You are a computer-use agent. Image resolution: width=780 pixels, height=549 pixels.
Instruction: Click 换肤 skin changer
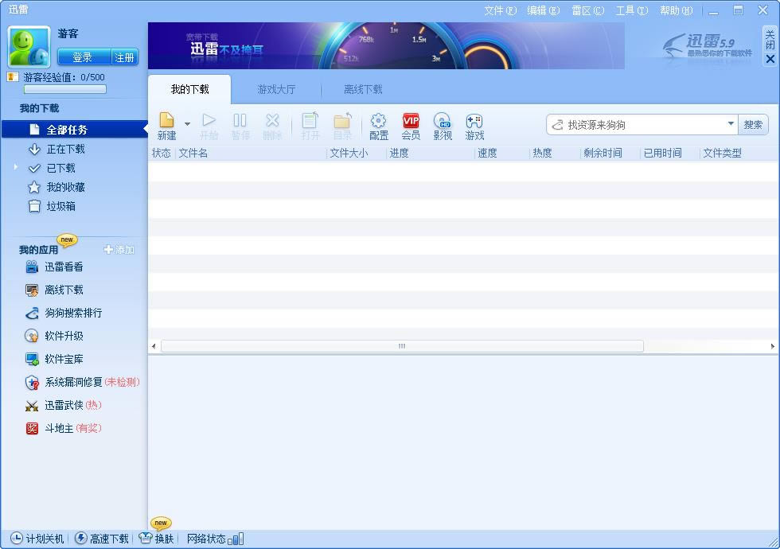157,539
